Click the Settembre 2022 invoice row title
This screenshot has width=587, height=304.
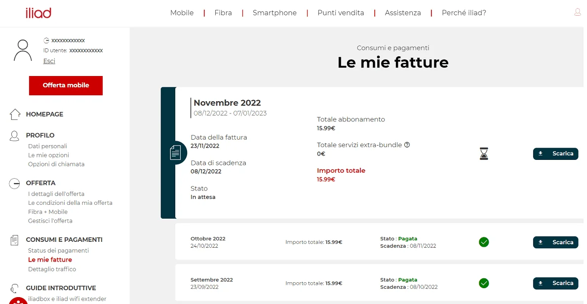(211, 280)
